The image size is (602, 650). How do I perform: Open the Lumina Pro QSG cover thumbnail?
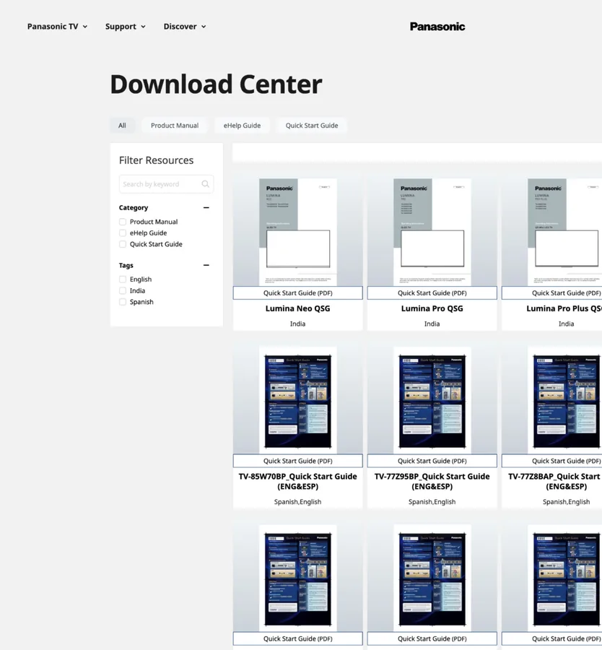coord(432,232)
